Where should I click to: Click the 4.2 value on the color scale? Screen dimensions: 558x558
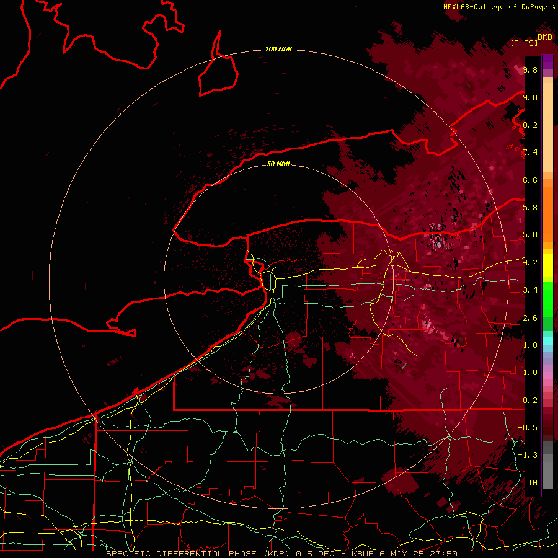point(530,262)
